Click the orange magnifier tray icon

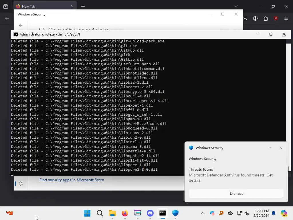pyautogui.click(x=221, y=213)
